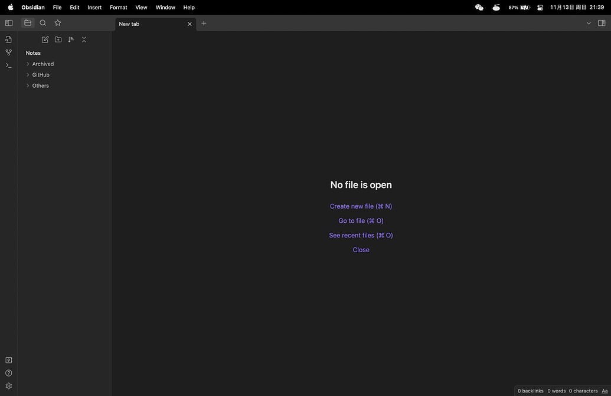Click the Create new file link

point(361,206)
